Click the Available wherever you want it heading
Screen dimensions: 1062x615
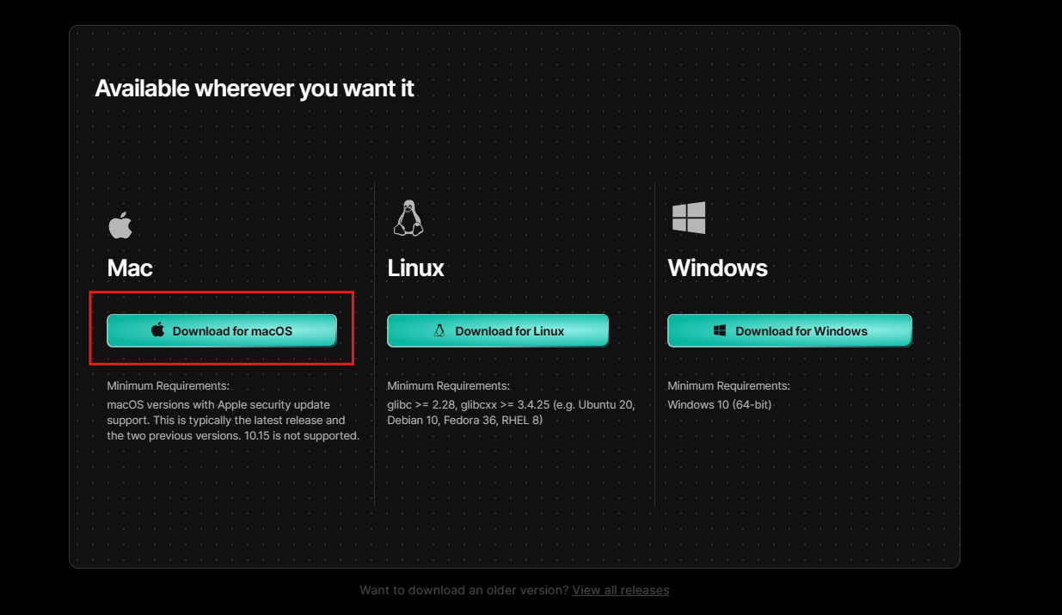[x=255, y=88]
